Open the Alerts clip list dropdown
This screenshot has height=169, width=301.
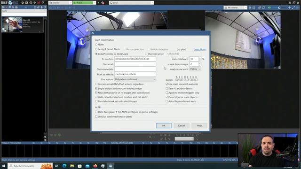[24, 11]
